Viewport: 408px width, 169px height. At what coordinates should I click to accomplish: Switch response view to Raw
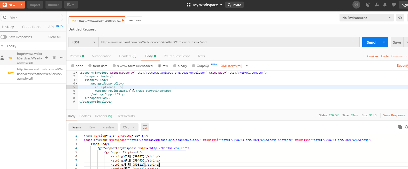coord(92,127)
